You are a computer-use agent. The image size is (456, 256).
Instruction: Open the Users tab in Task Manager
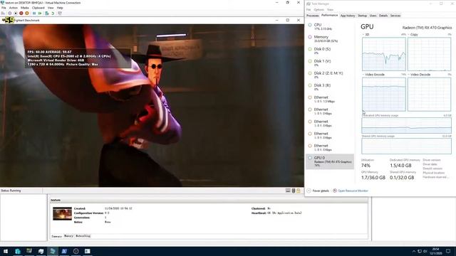[373, 16]
